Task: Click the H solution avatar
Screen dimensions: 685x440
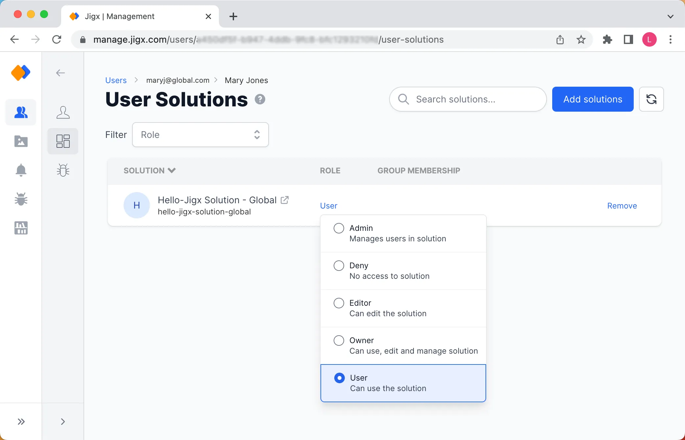Action: [137, 205]
